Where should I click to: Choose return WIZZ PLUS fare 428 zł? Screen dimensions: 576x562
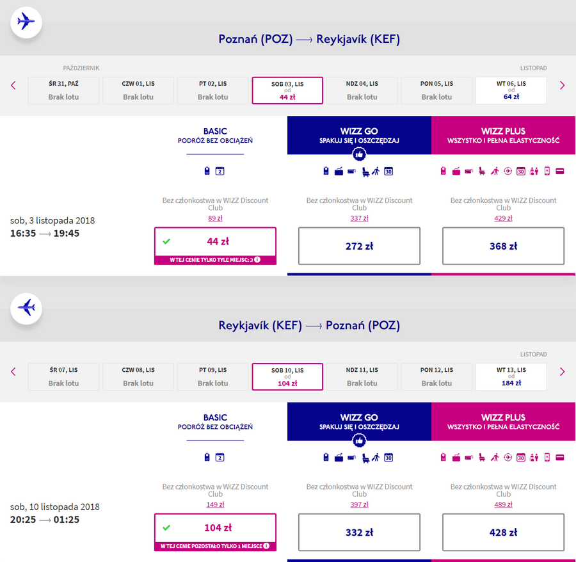pyautogui.click(x=503, y=532)
